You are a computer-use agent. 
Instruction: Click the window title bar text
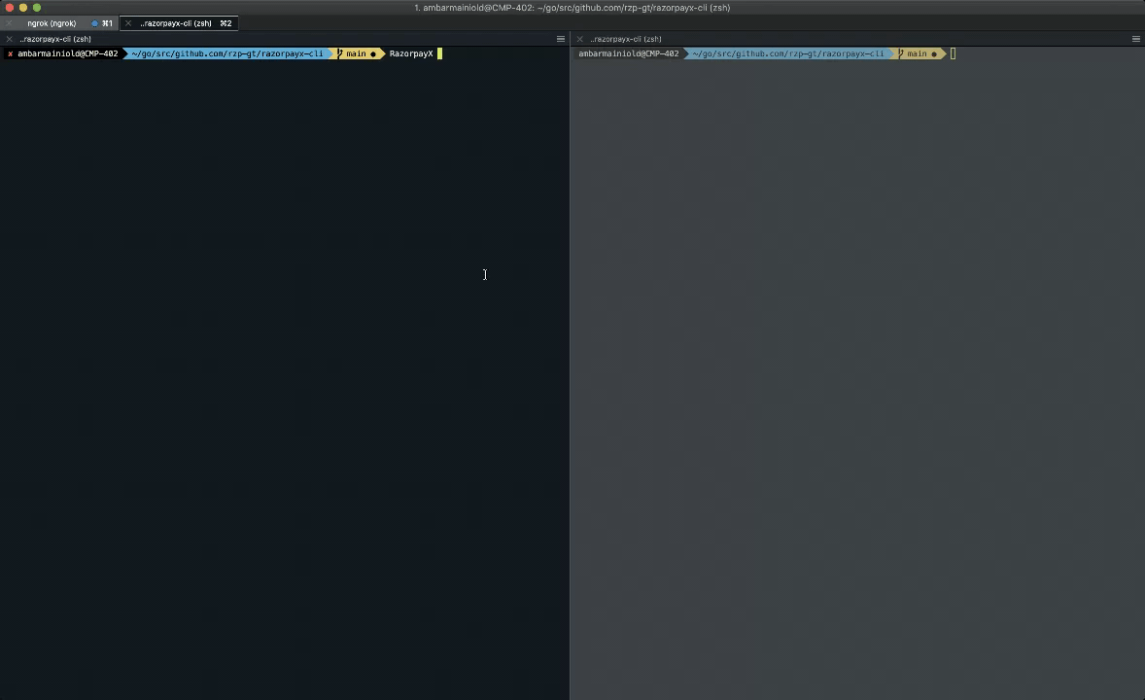[572, 8]
